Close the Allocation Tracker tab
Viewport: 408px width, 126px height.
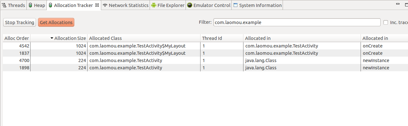[97, 5]
